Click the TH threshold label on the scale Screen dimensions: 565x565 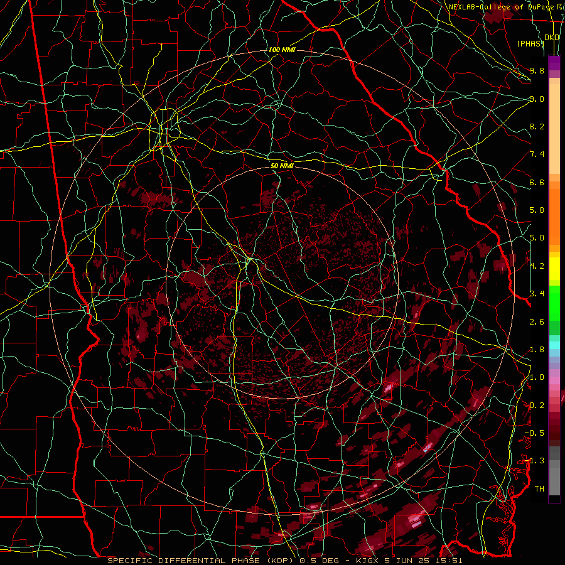pyautogui.click(x=539, y=489)
